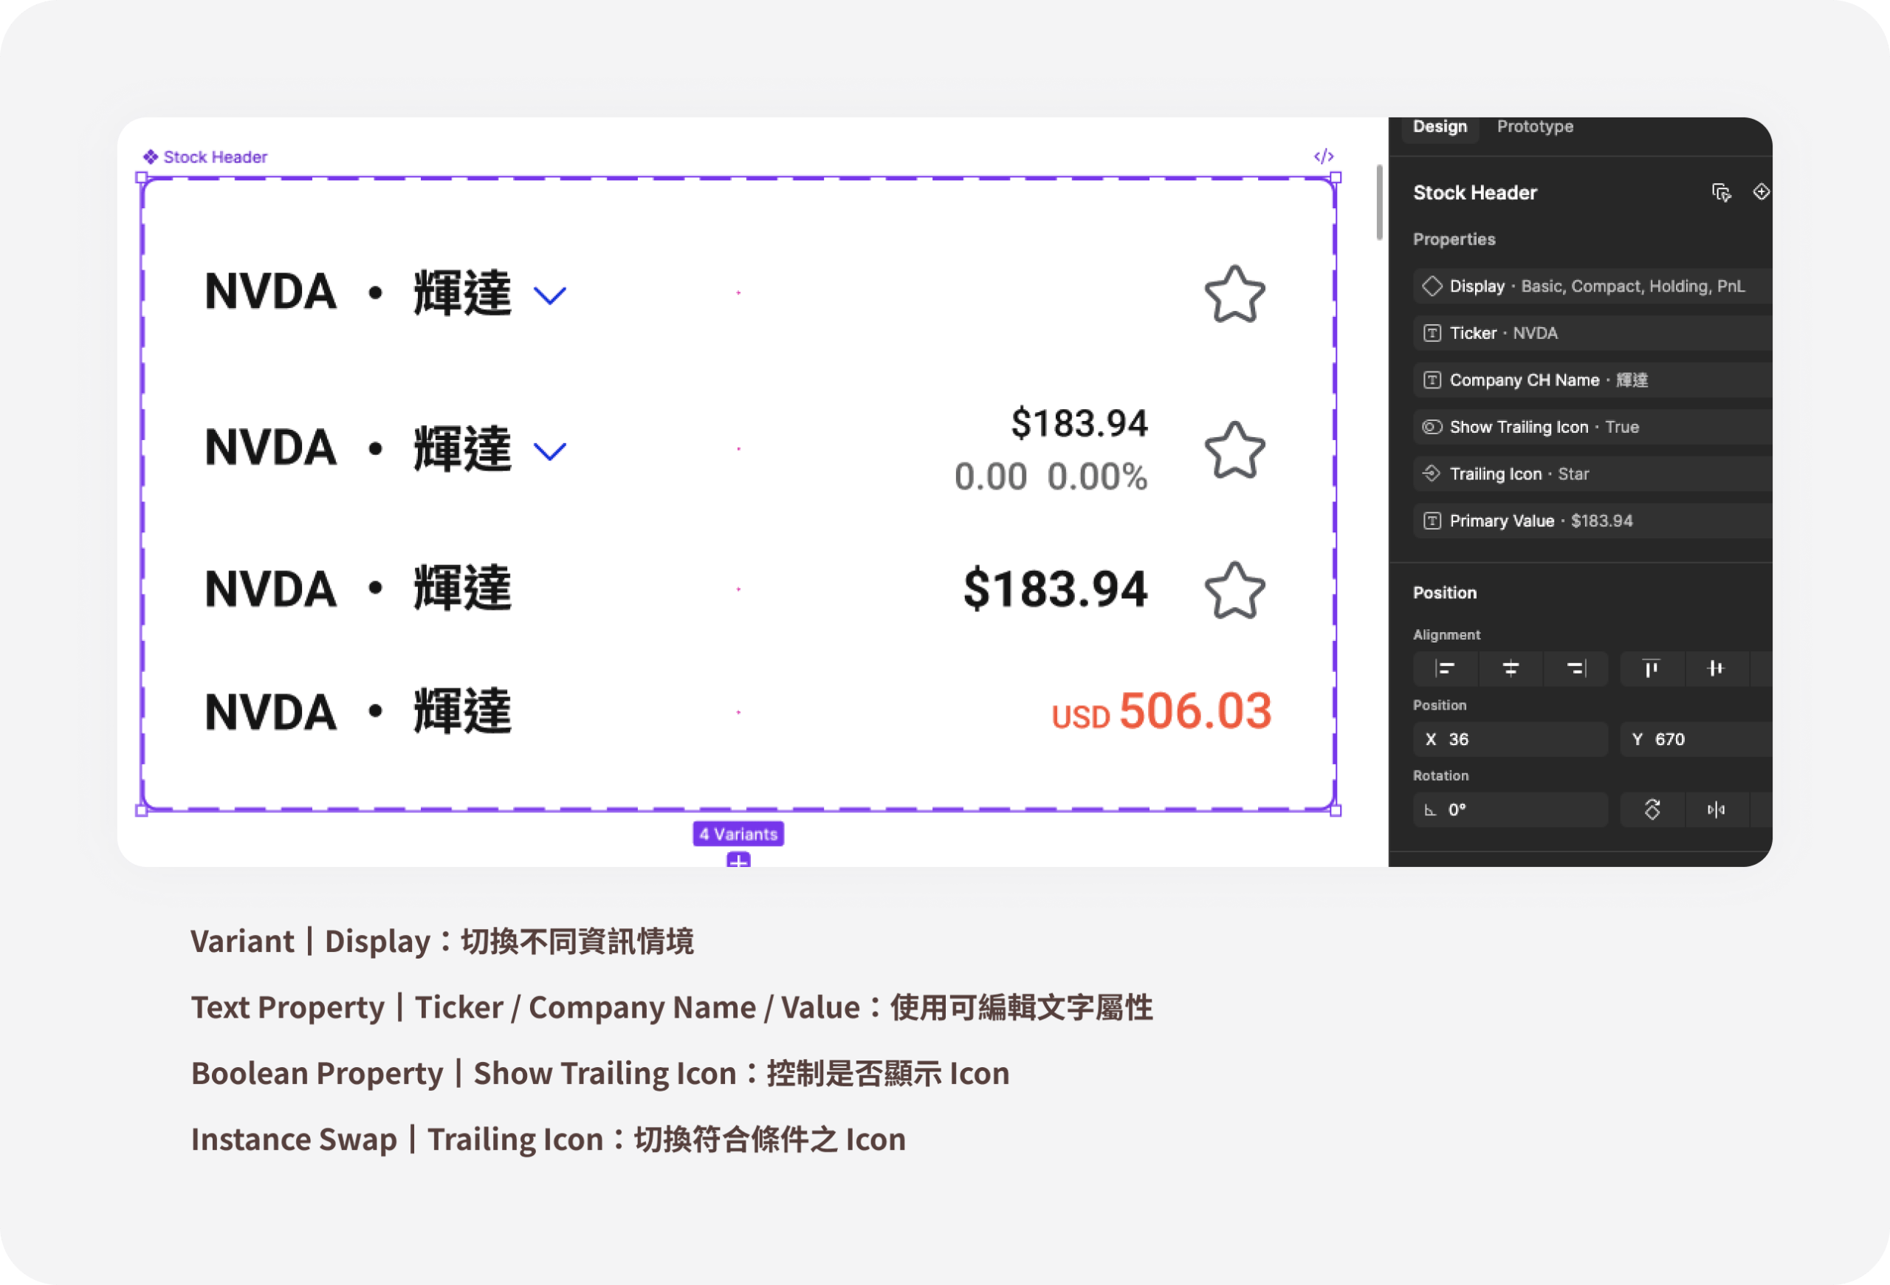The image size is (1890, 1285).
Task: Select the Design tab
Action: (1440, 127)
